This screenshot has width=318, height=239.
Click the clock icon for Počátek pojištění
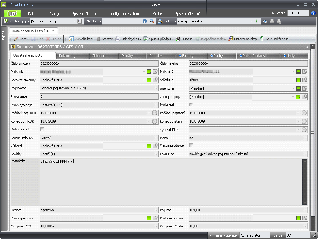[x=304, y=113]
